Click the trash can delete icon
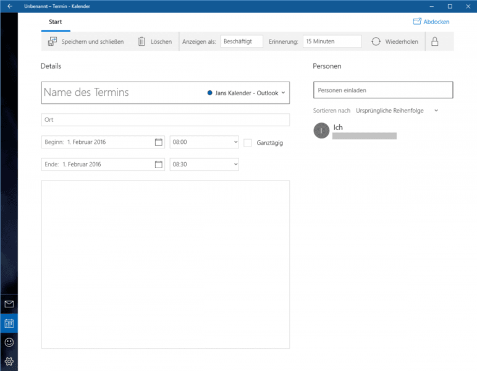This screenshot has width=477, height=371. click(x=141, y=41)
